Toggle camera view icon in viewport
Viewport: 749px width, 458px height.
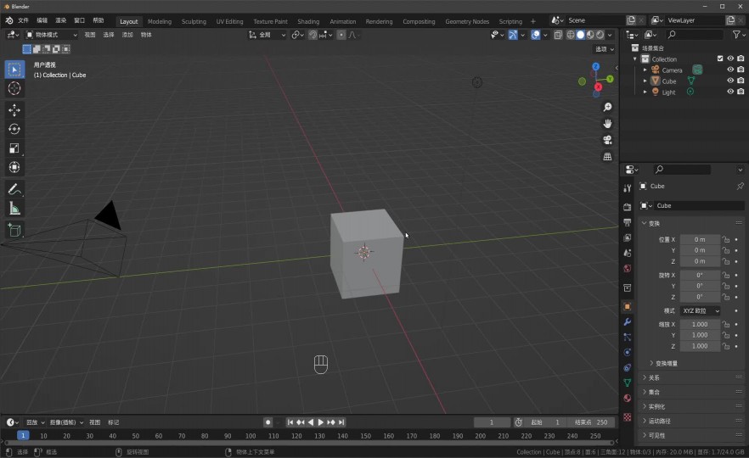pos(607,140)
